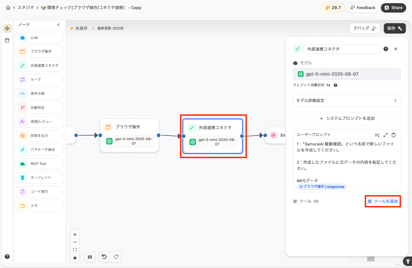Click the home icon in the breadcrumb

[8, 7]
